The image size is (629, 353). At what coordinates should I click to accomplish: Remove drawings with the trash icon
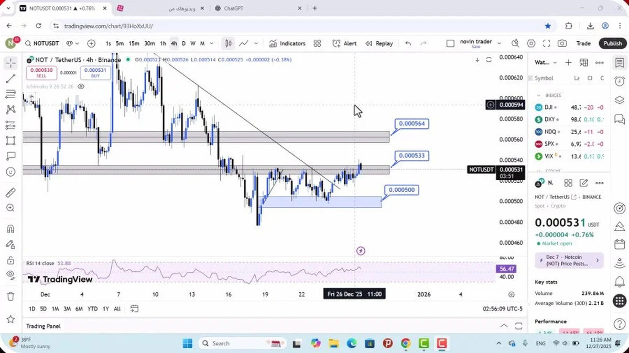10,296
